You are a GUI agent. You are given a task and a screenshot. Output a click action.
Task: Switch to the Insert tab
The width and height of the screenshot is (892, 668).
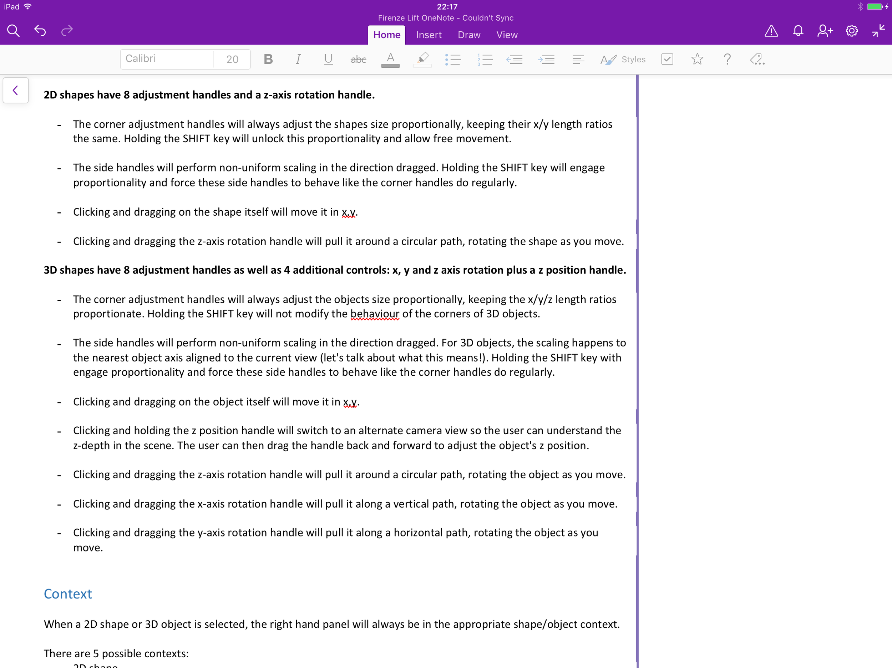point(429,35)
